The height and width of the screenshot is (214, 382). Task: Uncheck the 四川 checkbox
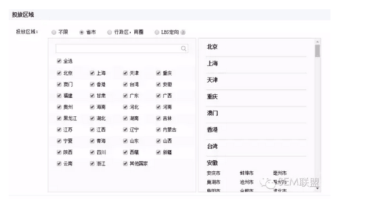[92, 152]
